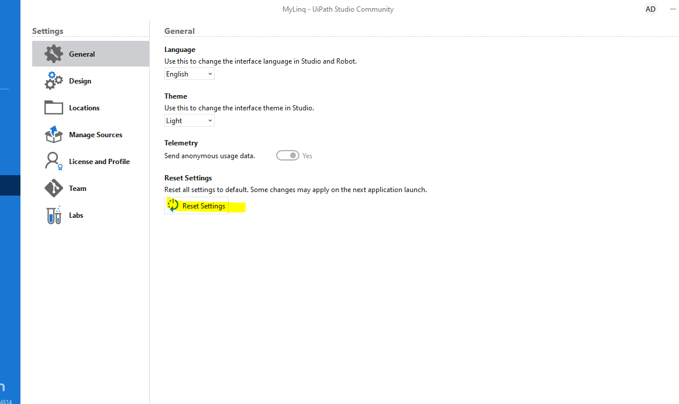Click the Locations folder icon

[x=53, y=107]
